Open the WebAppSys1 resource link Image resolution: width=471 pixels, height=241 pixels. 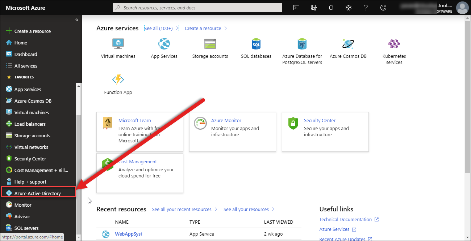[129, 234]
